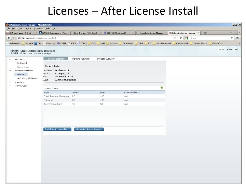Open the Personal bookmarks folder
Viewport: 246px width, 184px height.
pyautogui.click(x=28, y=43)
